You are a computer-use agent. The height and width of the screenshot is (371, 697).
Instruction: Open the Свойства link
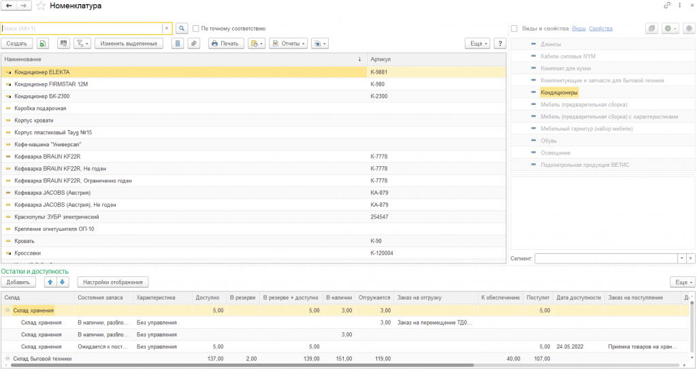pos(600,29)
